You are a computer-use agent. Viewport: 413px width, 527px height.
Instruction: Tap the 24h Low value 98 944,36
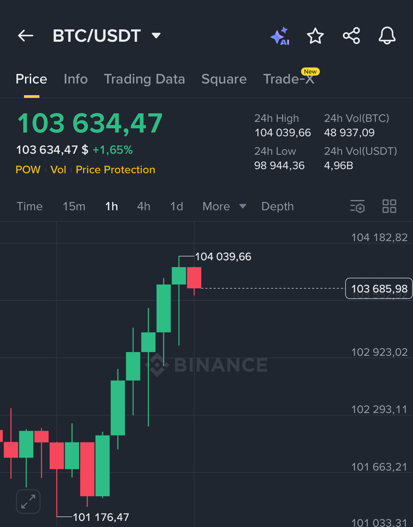280,166
